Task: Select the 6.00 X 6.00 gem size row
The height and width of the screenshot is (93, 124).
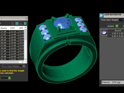Action: (x=115, y=36)
